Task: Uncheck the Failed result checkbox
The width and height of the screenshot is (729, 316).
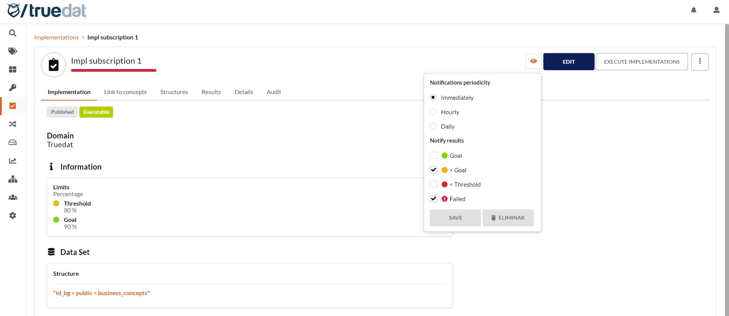Action: (x=434, y=199)
